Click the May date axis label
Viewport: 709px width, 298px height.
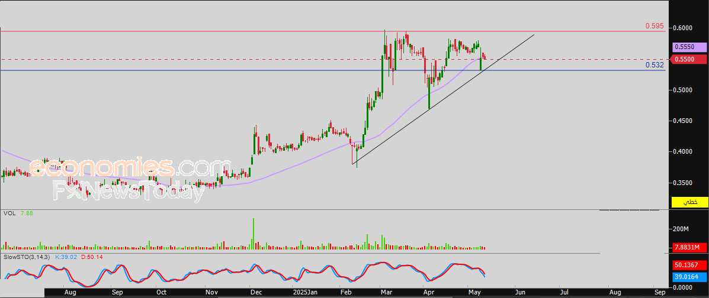pyautogui.click(x=475, y=293)
